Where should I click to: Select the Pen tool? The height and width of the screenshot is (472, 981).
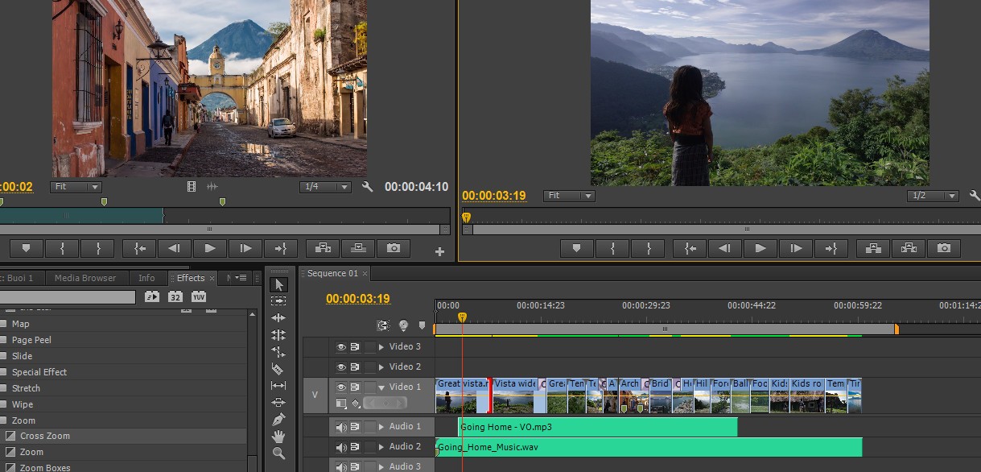coord(278,419)
